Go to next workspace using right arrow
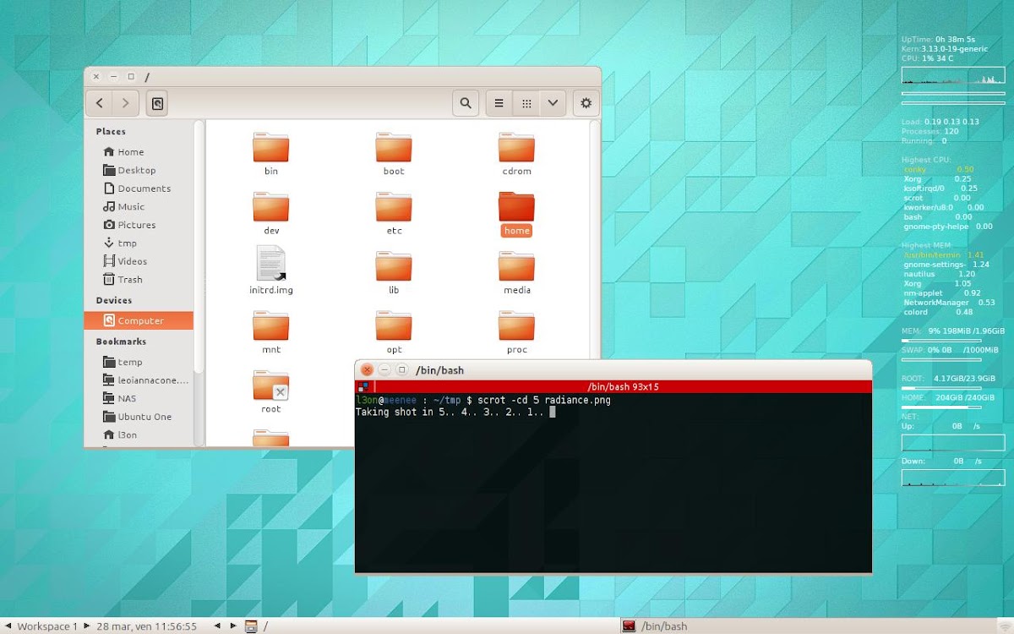This screenshot has width=1014, height=634. click(x=86, y=626)
